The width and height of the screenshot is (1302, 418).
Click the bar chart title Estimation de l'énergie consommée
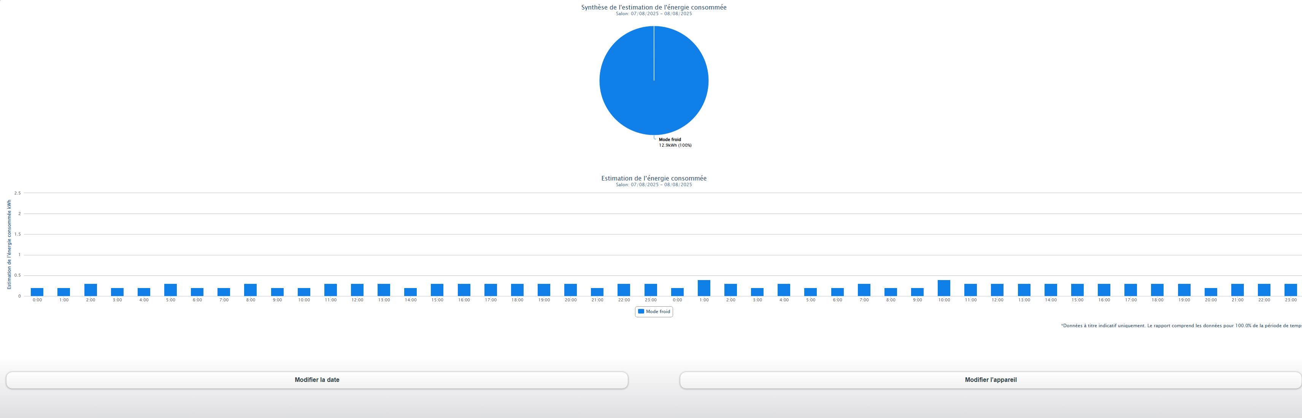tap(654, 178)
